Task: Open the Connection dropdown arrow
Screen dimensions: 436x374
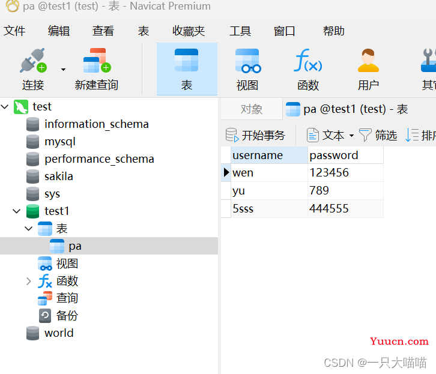Action: coord(64,70)
